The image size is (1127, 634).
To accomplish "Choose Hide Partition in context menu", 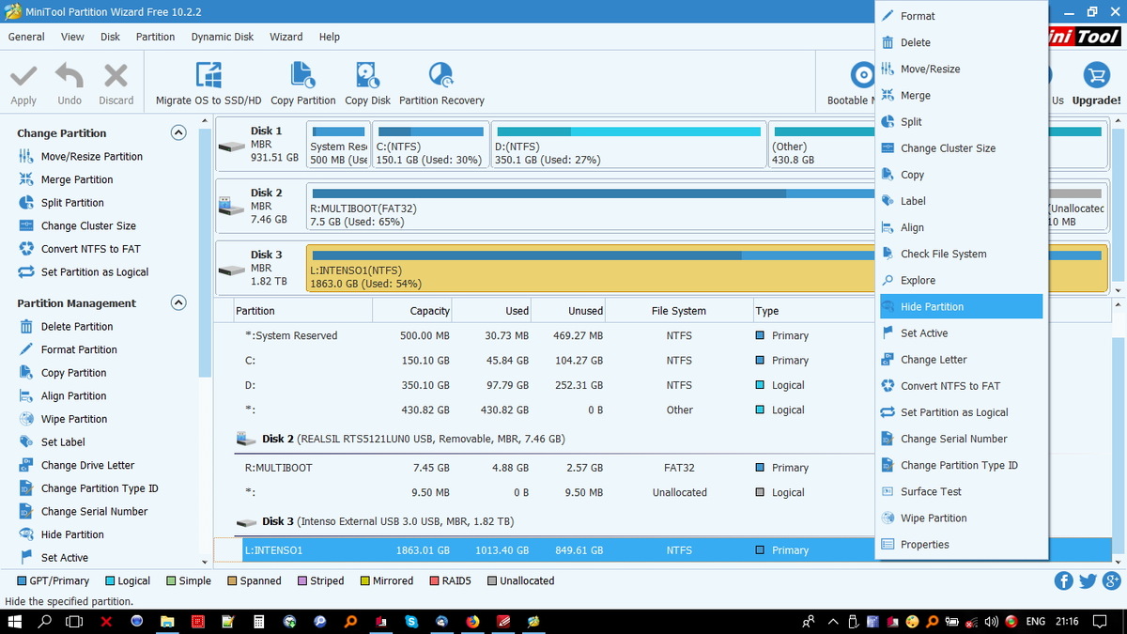I will pyautogui.click(x=962, y=306).
